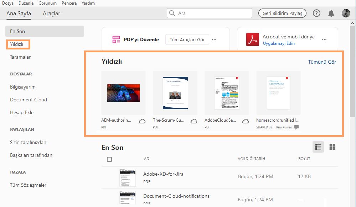Click the Adobe-XD-for-Jira row thumbnail

[x=127, y=178]
